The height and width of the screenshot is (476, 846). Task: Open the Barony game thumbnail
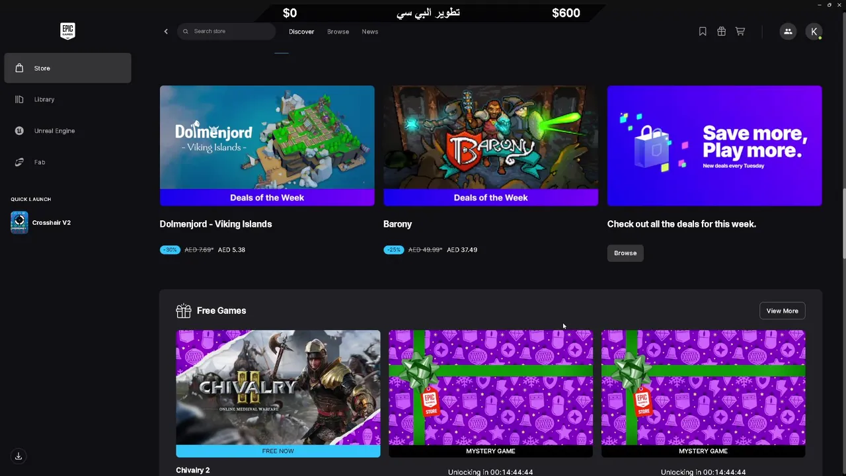click(x=490, y=145)
